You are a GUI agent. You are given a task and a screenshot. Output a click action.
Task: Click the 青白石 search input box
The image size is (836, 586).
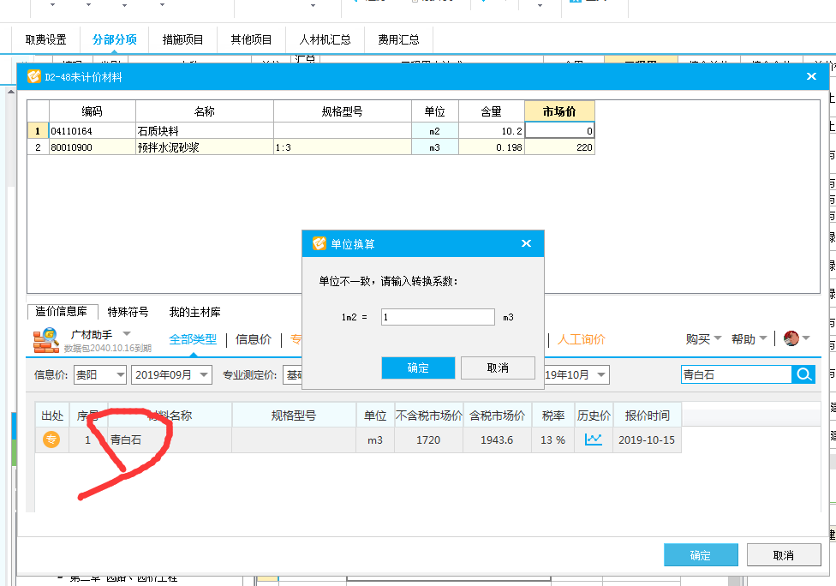coord(737,375)
